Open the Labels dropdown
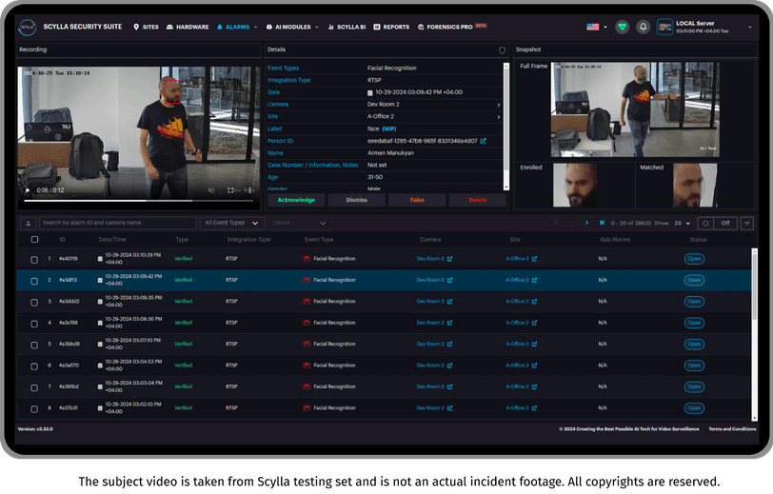The width and height of the screenshot is (773, 494). [299, 223]
